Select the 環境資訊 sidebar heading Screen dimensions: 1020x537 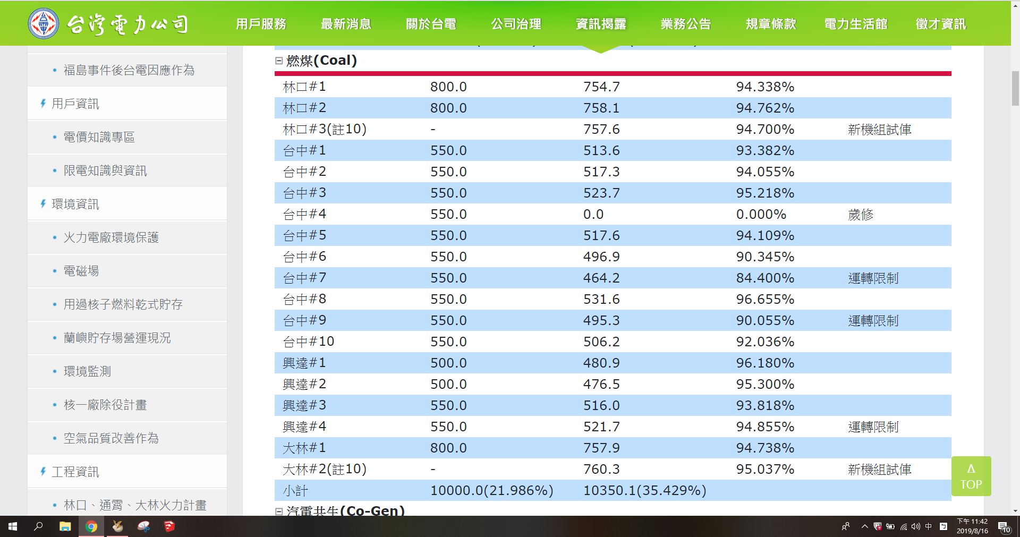75,204
